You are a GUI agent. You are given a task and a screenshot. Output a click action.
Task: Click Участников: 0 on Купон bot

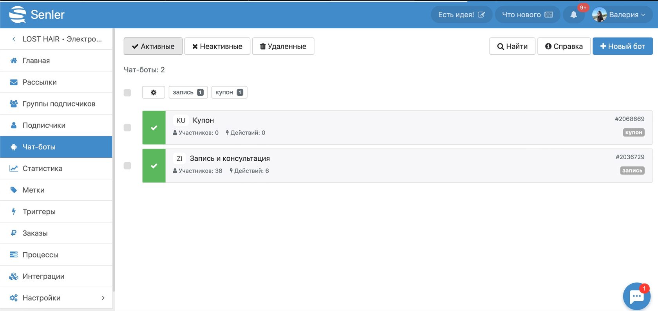pyautogui.click(x=195, y=133)
